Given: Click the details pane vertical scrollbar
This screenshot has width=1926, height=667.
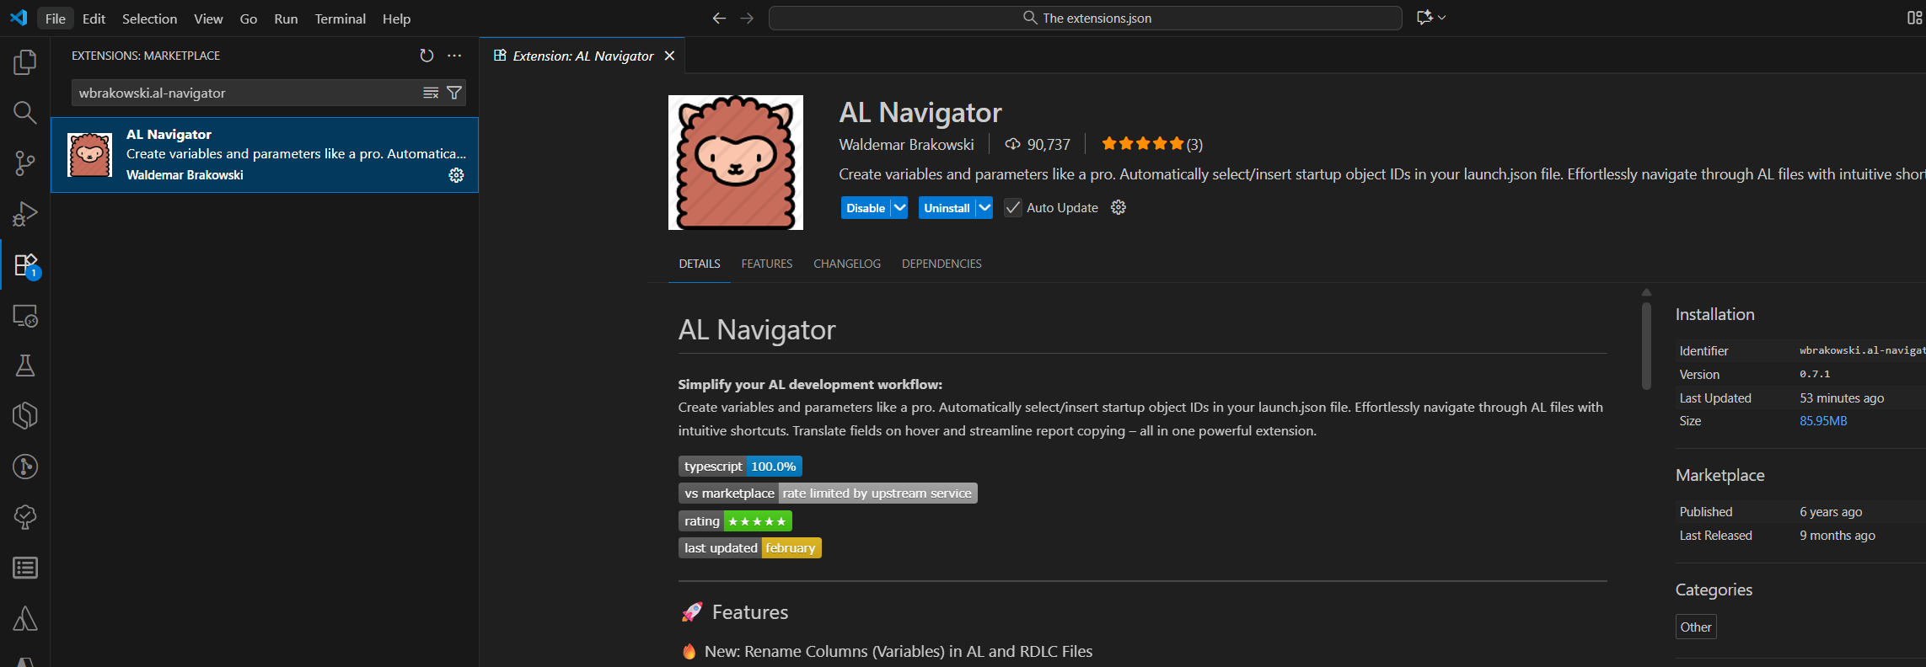Looking at the screenshot, I should [1646, 345].
